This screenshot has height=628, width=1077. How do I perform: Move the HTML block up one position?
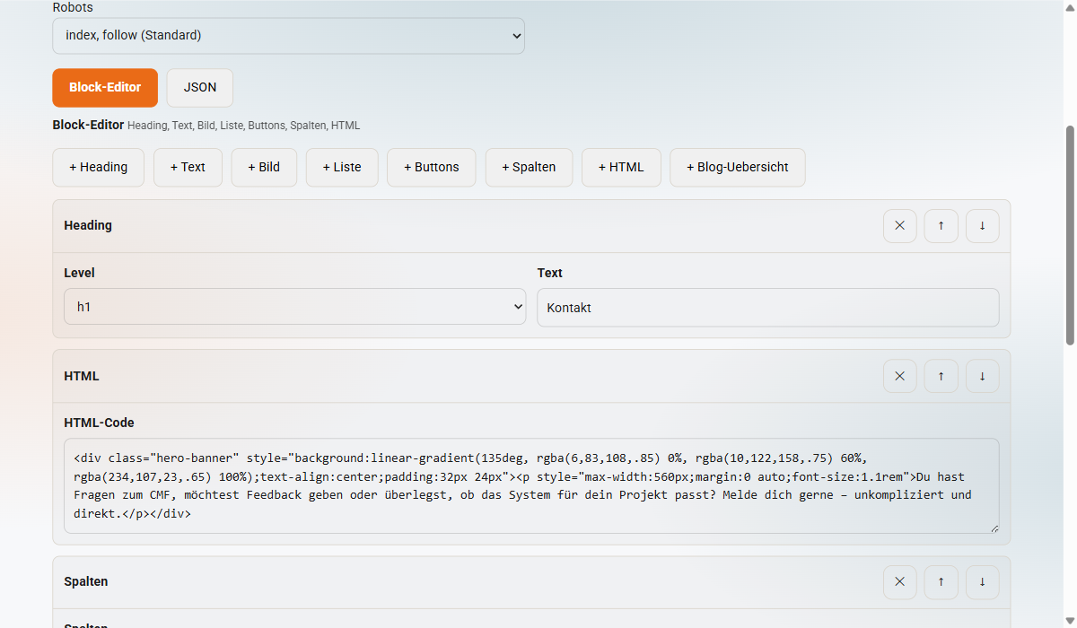pyautogui.click(x=941, y=376)
